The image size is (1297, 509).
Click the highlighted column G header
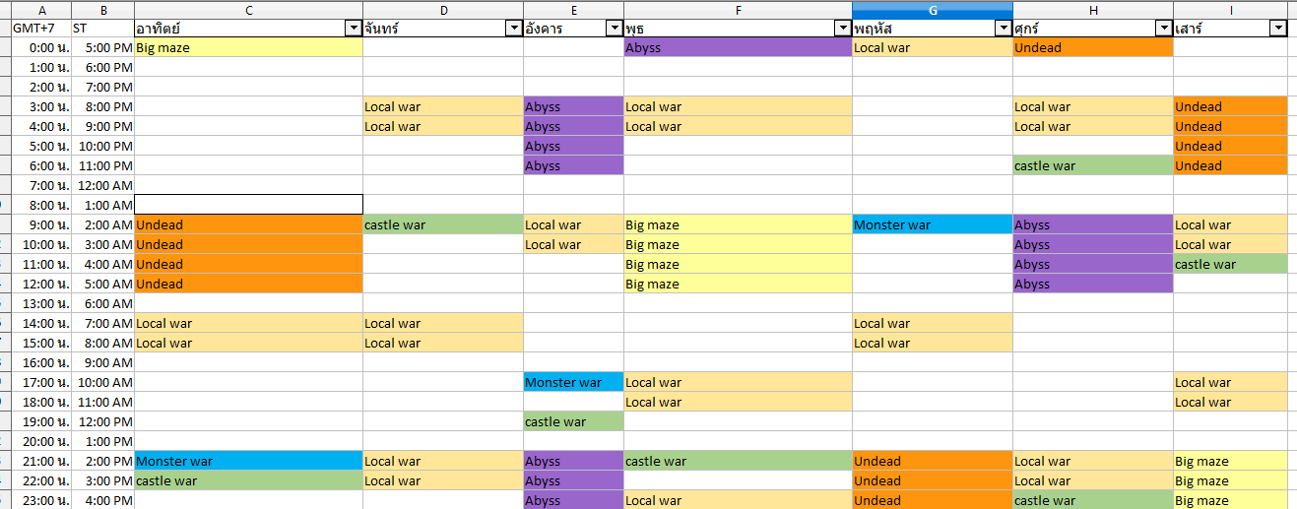[932, 10]
